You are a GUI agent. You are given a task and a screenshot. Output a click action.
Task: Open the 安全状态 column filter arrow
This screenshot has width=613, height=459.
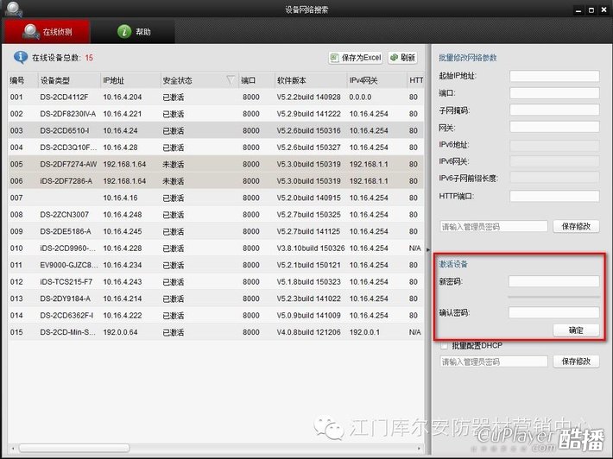pyautogui.click(x=230, y=80)
